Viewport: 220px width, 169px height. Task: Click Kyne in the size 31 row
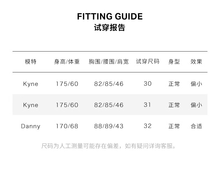[x=31, y=105]
